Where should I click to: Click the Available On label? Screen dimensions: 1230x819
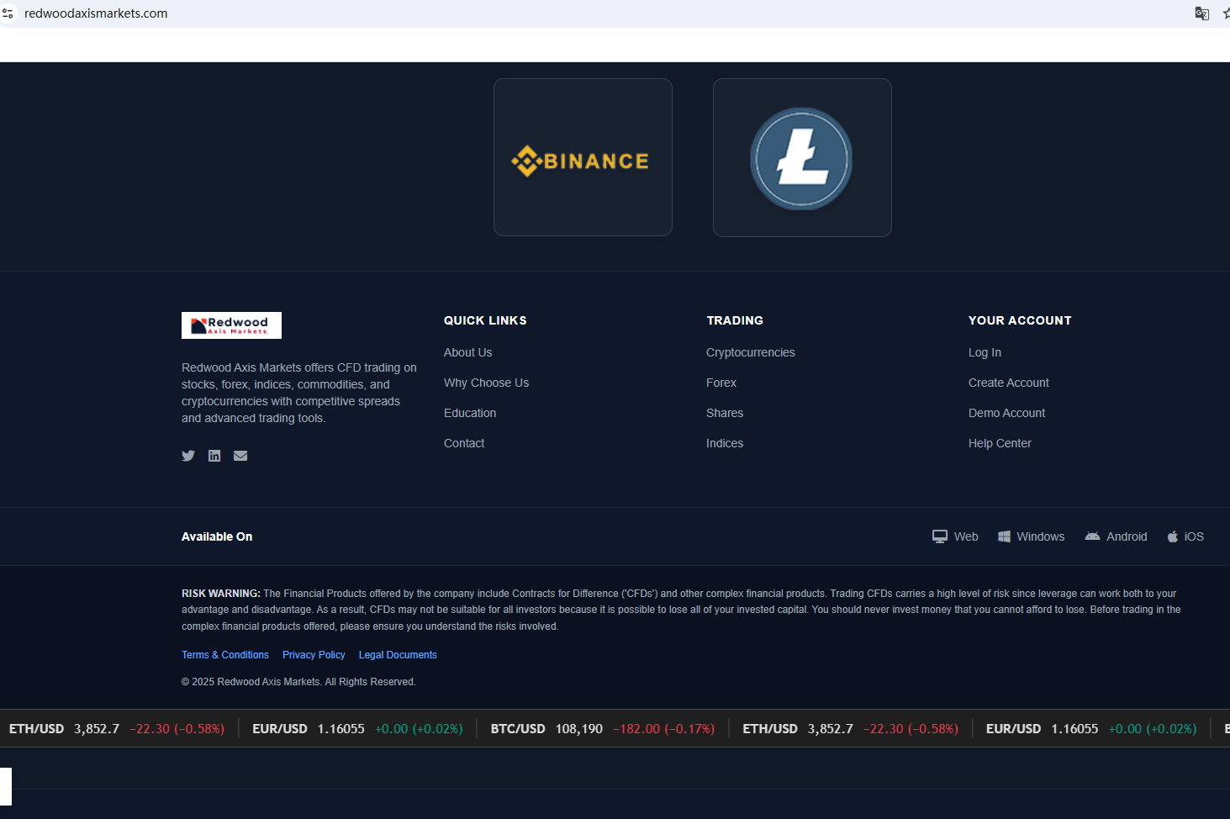click(x=217, y=536)
